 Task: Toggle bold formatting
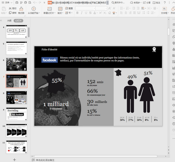pos(77,13)
